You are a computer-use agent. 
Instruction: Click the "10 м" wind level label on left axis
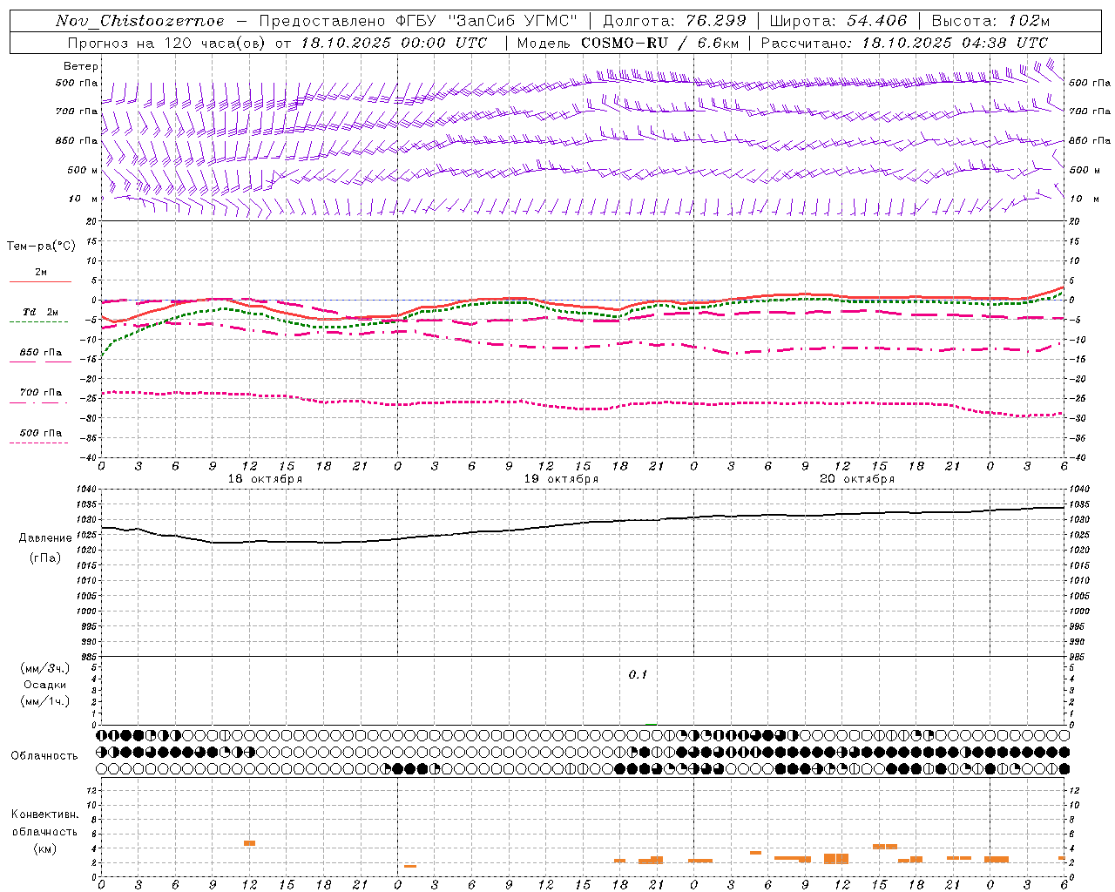(84, 199)
